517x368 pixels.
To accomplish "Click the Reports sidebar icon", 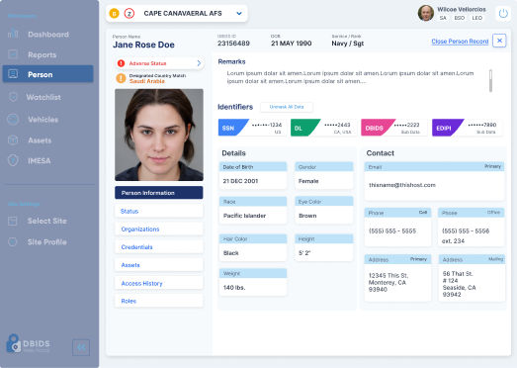I will coord(13,54).
